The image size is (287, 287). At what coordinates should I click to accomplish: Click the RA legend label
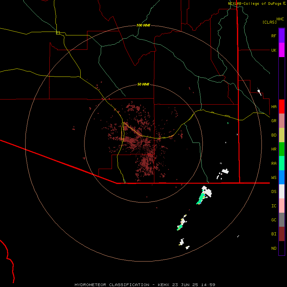pos(274,164)
